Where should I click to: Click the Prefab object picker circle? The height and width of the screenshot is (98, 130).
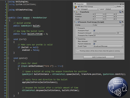123,25
